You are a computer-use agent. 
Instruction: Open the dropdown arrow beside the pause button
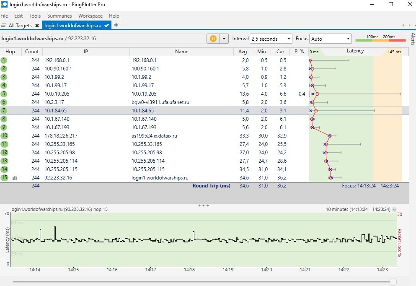[x=224, y=39]
